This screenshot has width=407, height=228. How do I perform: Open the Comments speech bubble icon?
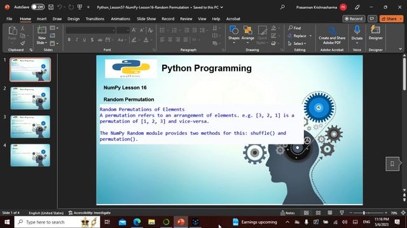372,18
